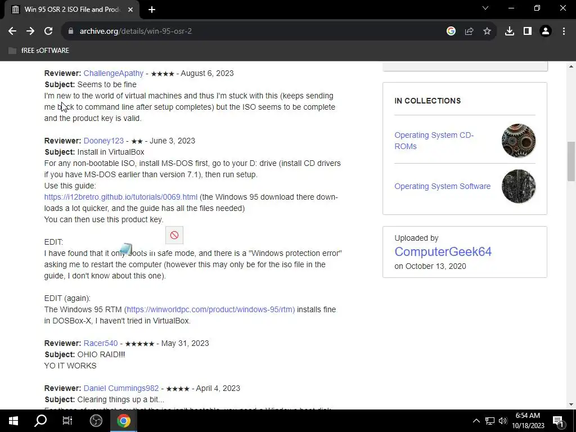Click the Operating System Software thumbnail
Viewport: 576px width, 432px height.
[519, 186]
